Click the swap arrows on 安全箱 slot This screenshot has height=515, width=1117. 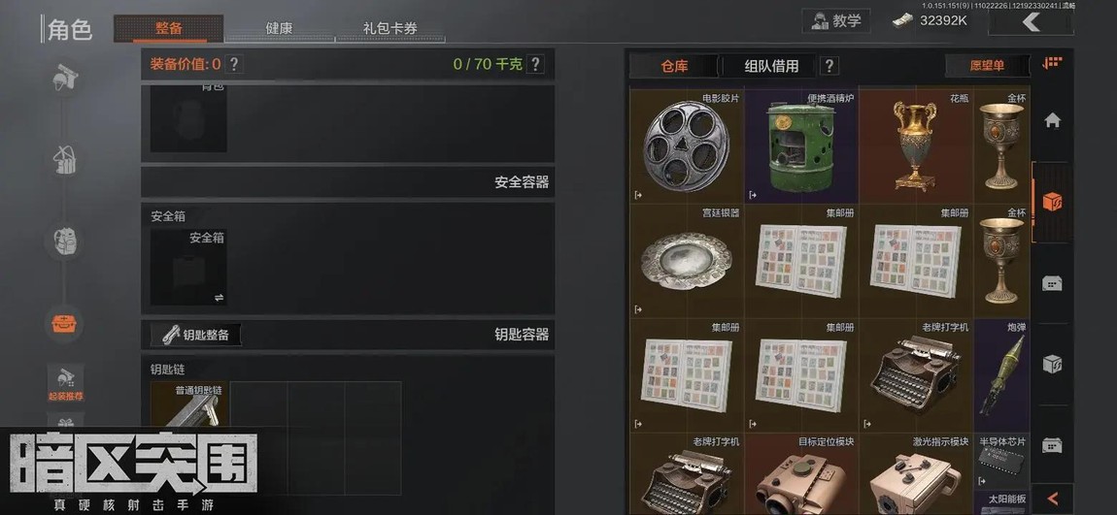[x=219, y=298]
